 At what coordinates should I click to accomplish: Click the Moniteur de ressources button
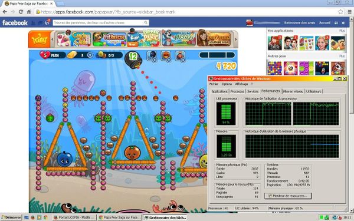(x=288, y=196)
